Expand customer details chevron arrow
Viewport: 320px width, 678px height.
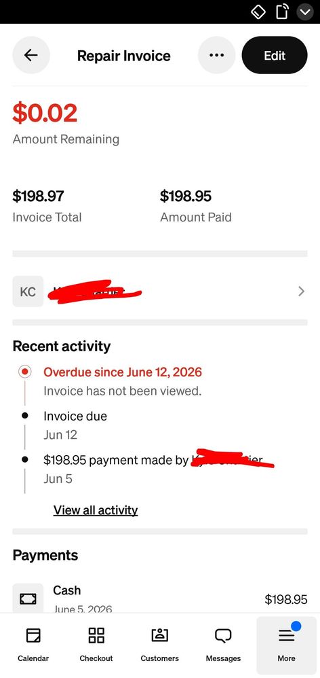(302, 291)
